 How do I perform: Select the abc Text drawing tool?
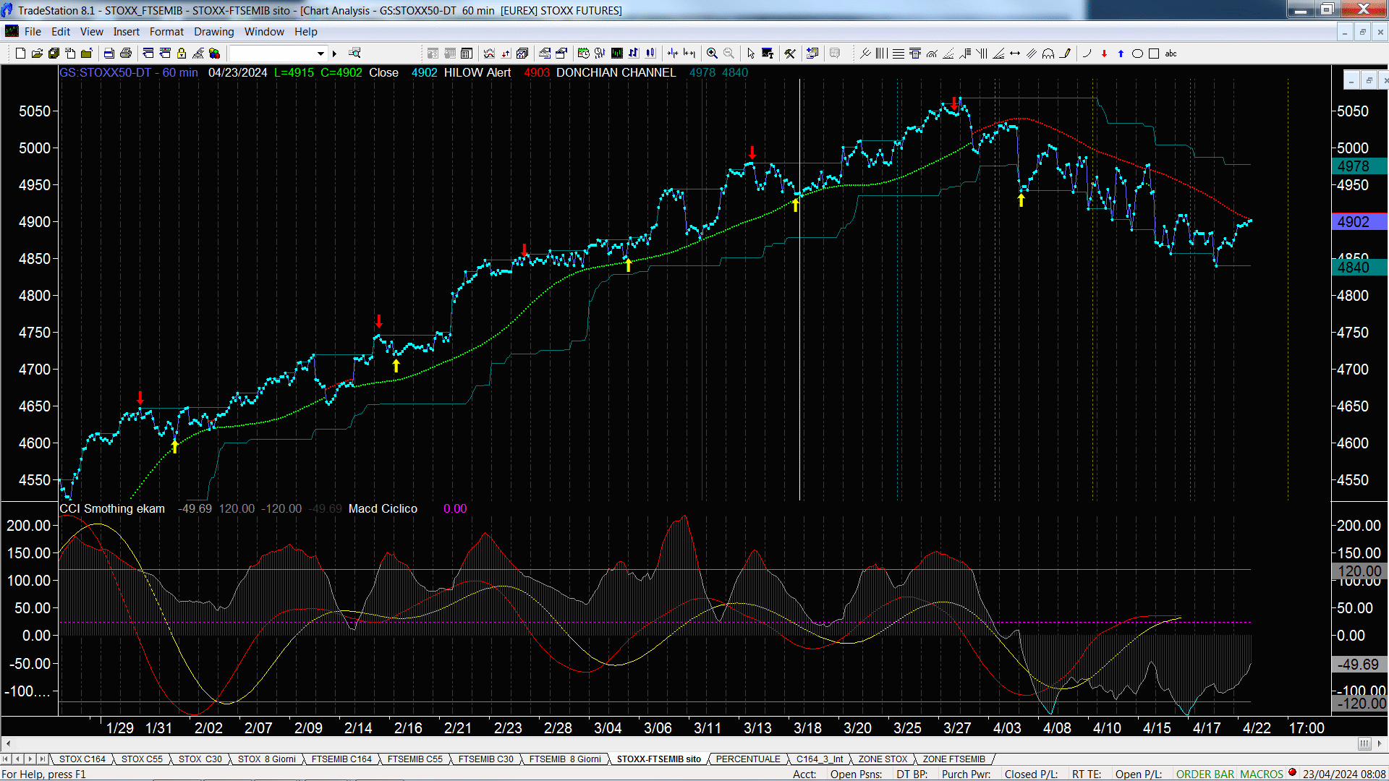[x=1171, y=54]
